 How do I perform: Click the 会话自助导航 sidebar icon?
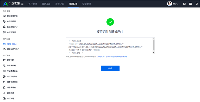[x=4, y=76]
